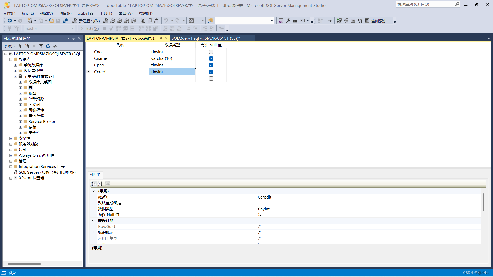Click the Disconnect plug icon in Object Explorer
Image resolution: width=493 pixels, height=277 pixels.
[27, 46]
